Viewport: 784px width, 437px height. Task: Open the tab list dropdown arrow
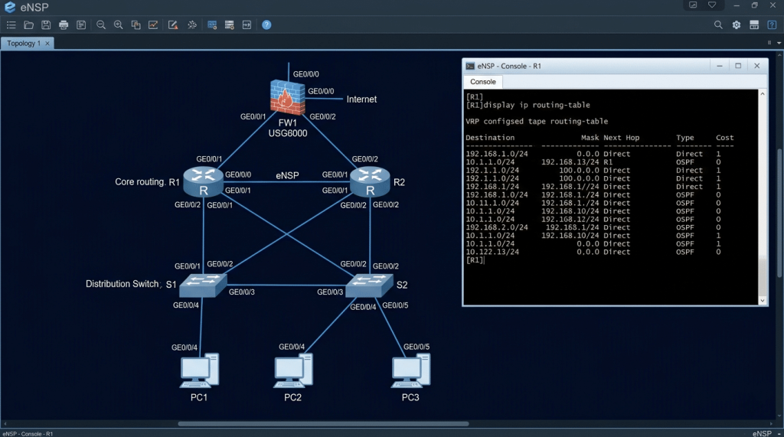point(779,43)
